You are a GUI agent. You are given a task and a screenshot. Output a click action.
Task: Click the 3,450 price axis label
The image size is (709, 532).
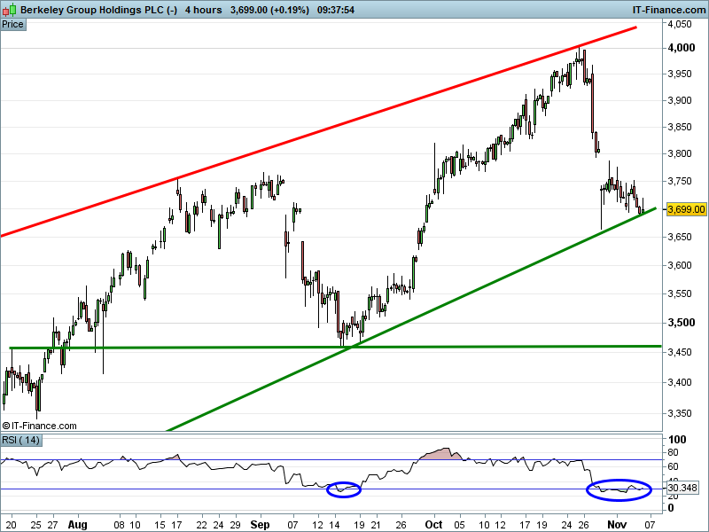pos(680,352)
